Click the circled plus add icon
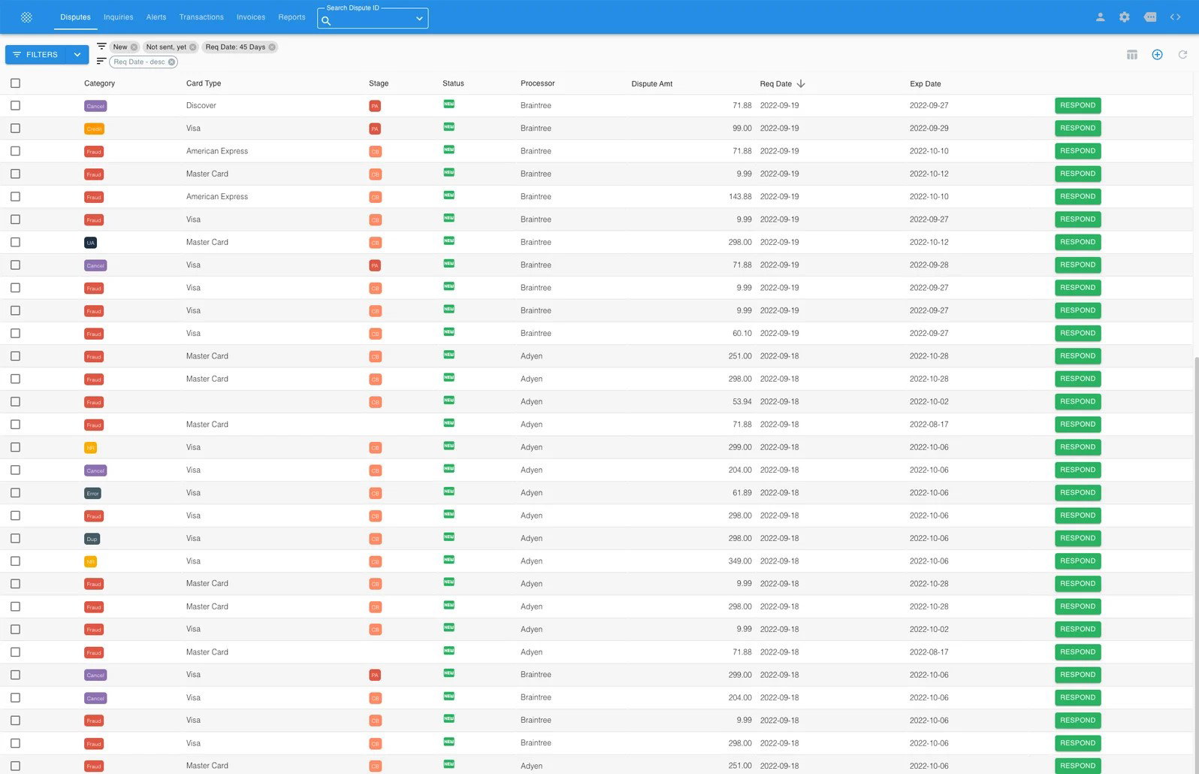 pos(1157,55)
